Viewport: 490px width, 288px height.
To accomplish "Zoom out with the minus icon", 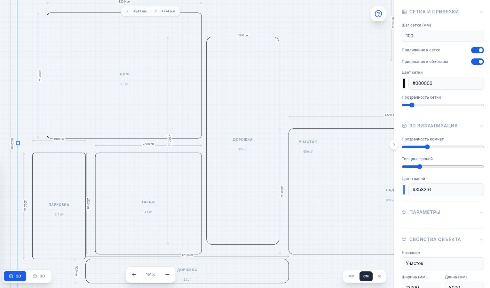I will [x=167, y=275].
